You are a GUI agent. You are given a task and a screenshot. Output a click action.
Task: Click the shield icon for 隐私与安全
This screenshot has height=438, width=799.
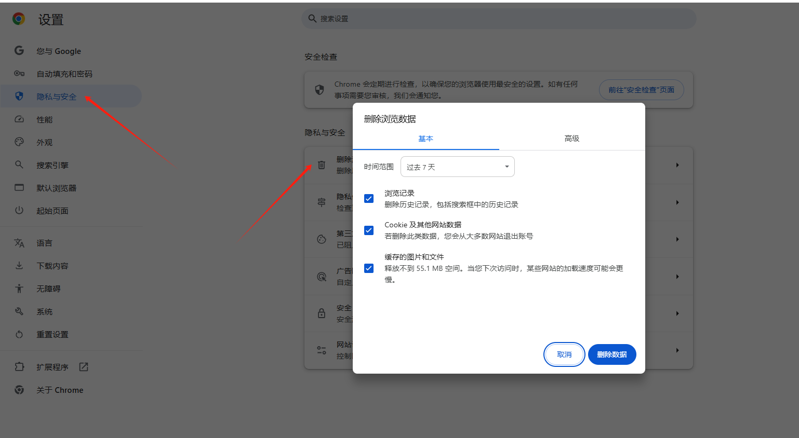[19, 96]
